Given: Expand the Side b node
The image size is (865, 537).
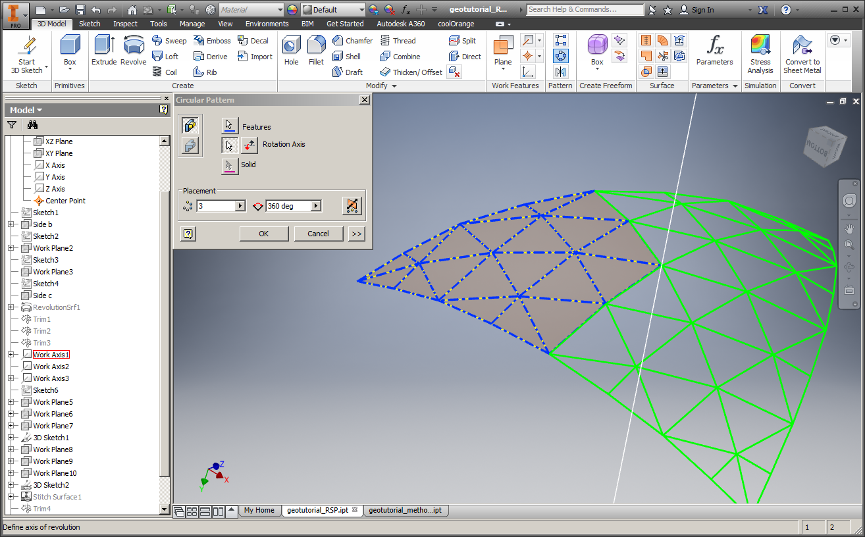Looking at the screenshot, I should [x=11, y=224].
